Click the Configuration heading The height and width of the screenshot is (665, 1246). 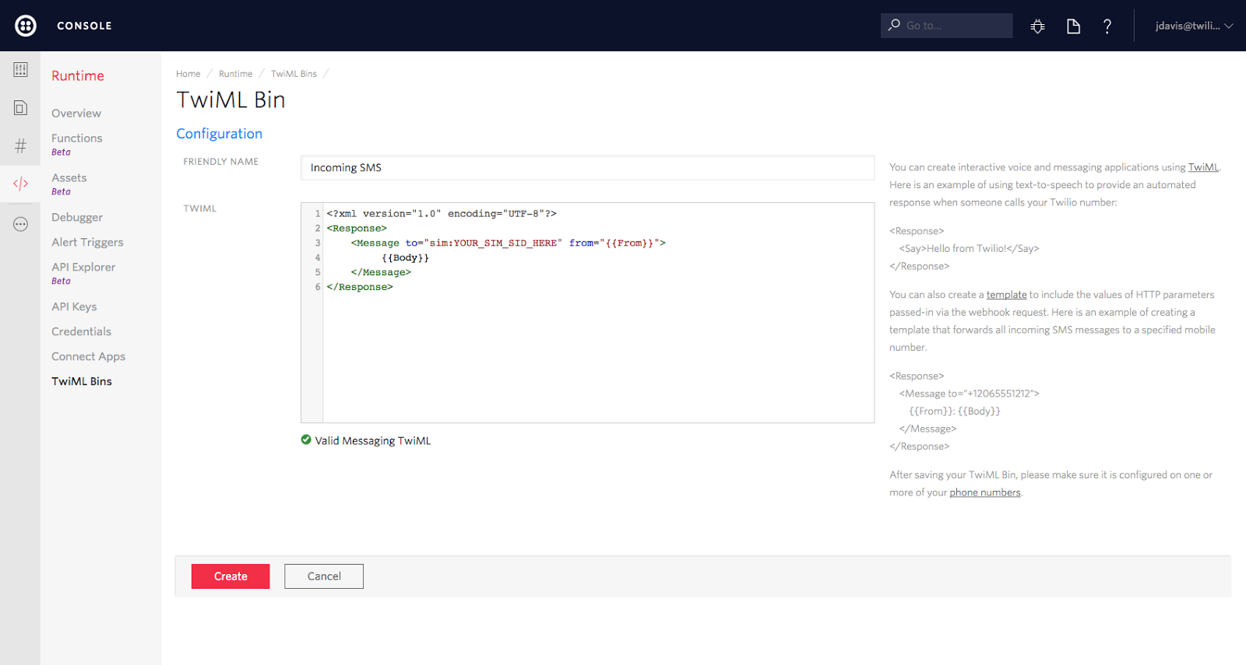point(219,134)
